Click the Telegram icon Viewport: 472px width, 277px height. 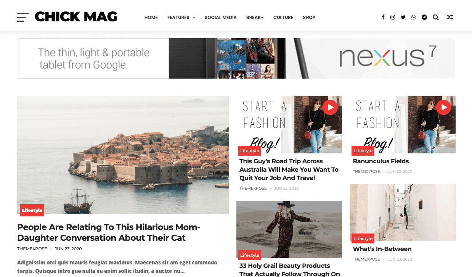pyautogui.click(x=424, y=17)
